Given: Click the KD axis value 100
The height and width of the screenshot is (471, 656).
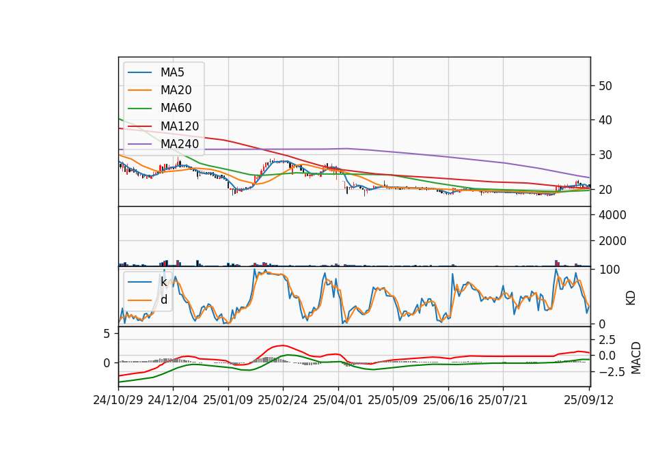Looking at the screenshot, I should [610, 270].
